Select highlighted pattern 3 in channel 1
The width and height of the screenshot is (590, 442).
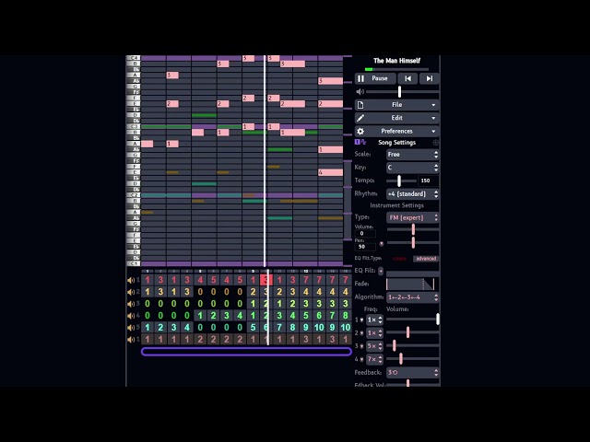tap(266, 280)
